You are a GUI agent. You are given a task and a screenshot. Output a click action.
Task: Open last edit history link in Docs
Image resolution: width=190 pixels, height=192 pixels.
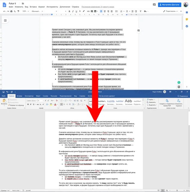coord(98,7)
